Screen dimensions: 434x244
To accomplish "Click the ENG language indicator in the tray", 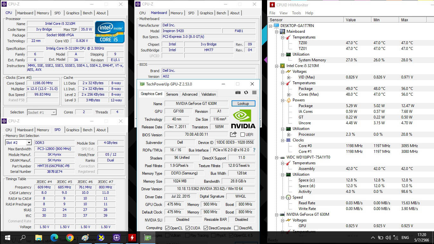I will coord(405,238).
